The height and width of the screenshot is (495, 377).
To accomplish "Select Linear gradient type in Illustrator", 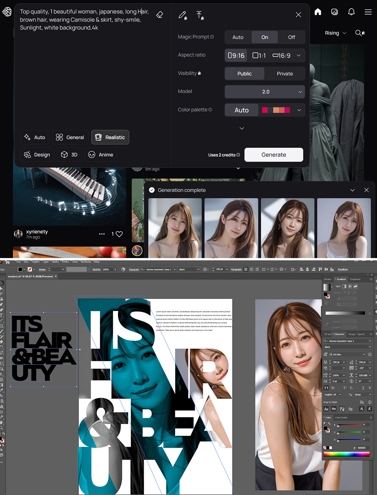I will point(344,287).
